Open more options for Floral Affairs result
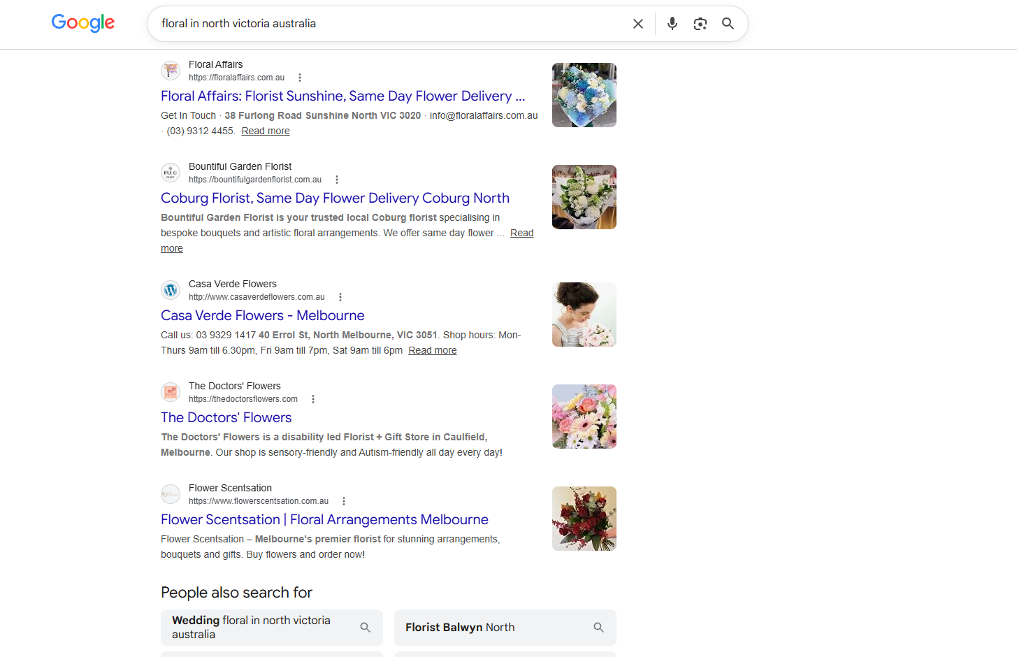 click(300, 78)
